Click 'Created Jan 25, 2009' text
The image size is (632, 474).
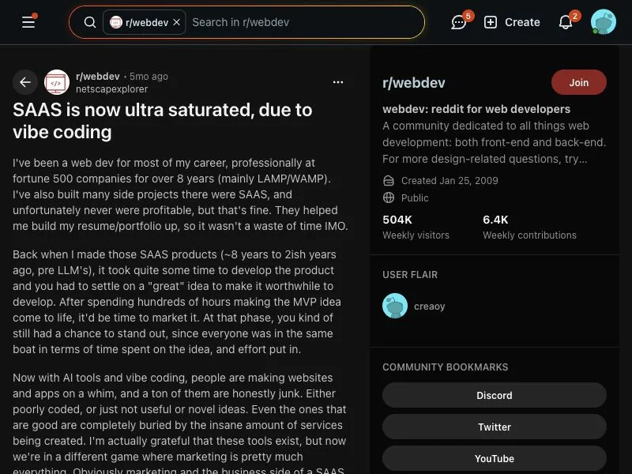(450, 181)
